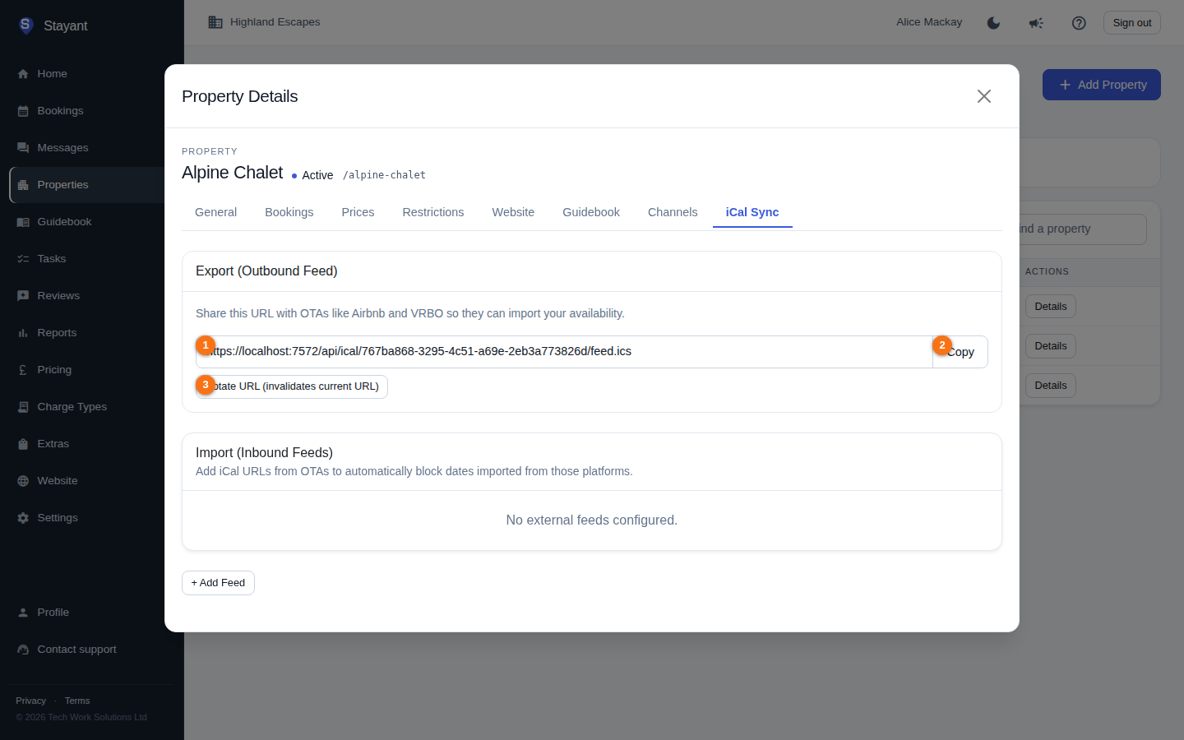Viewport: 1184px width, 740px height.
Task: Close the Property Details dialog
Action: click(984, 96)
